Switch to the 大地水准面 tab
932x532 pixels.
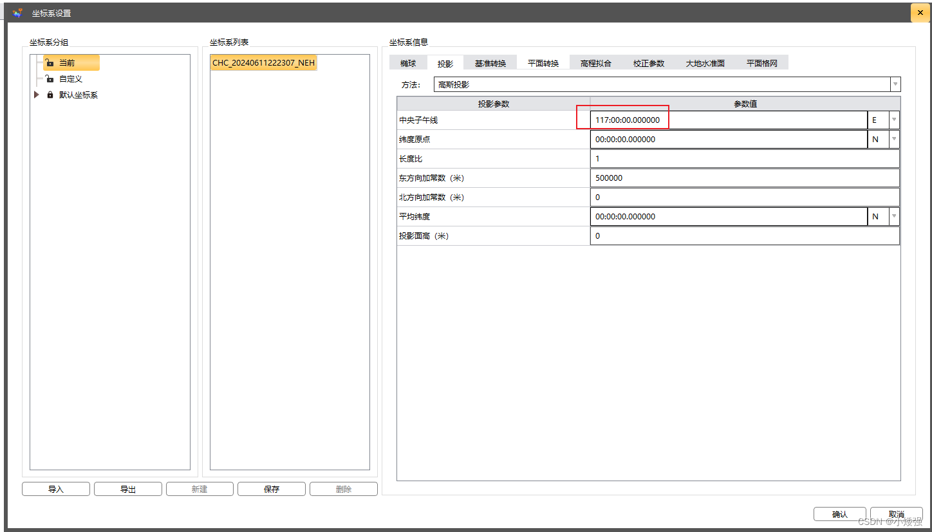click(x=705, y=62)
